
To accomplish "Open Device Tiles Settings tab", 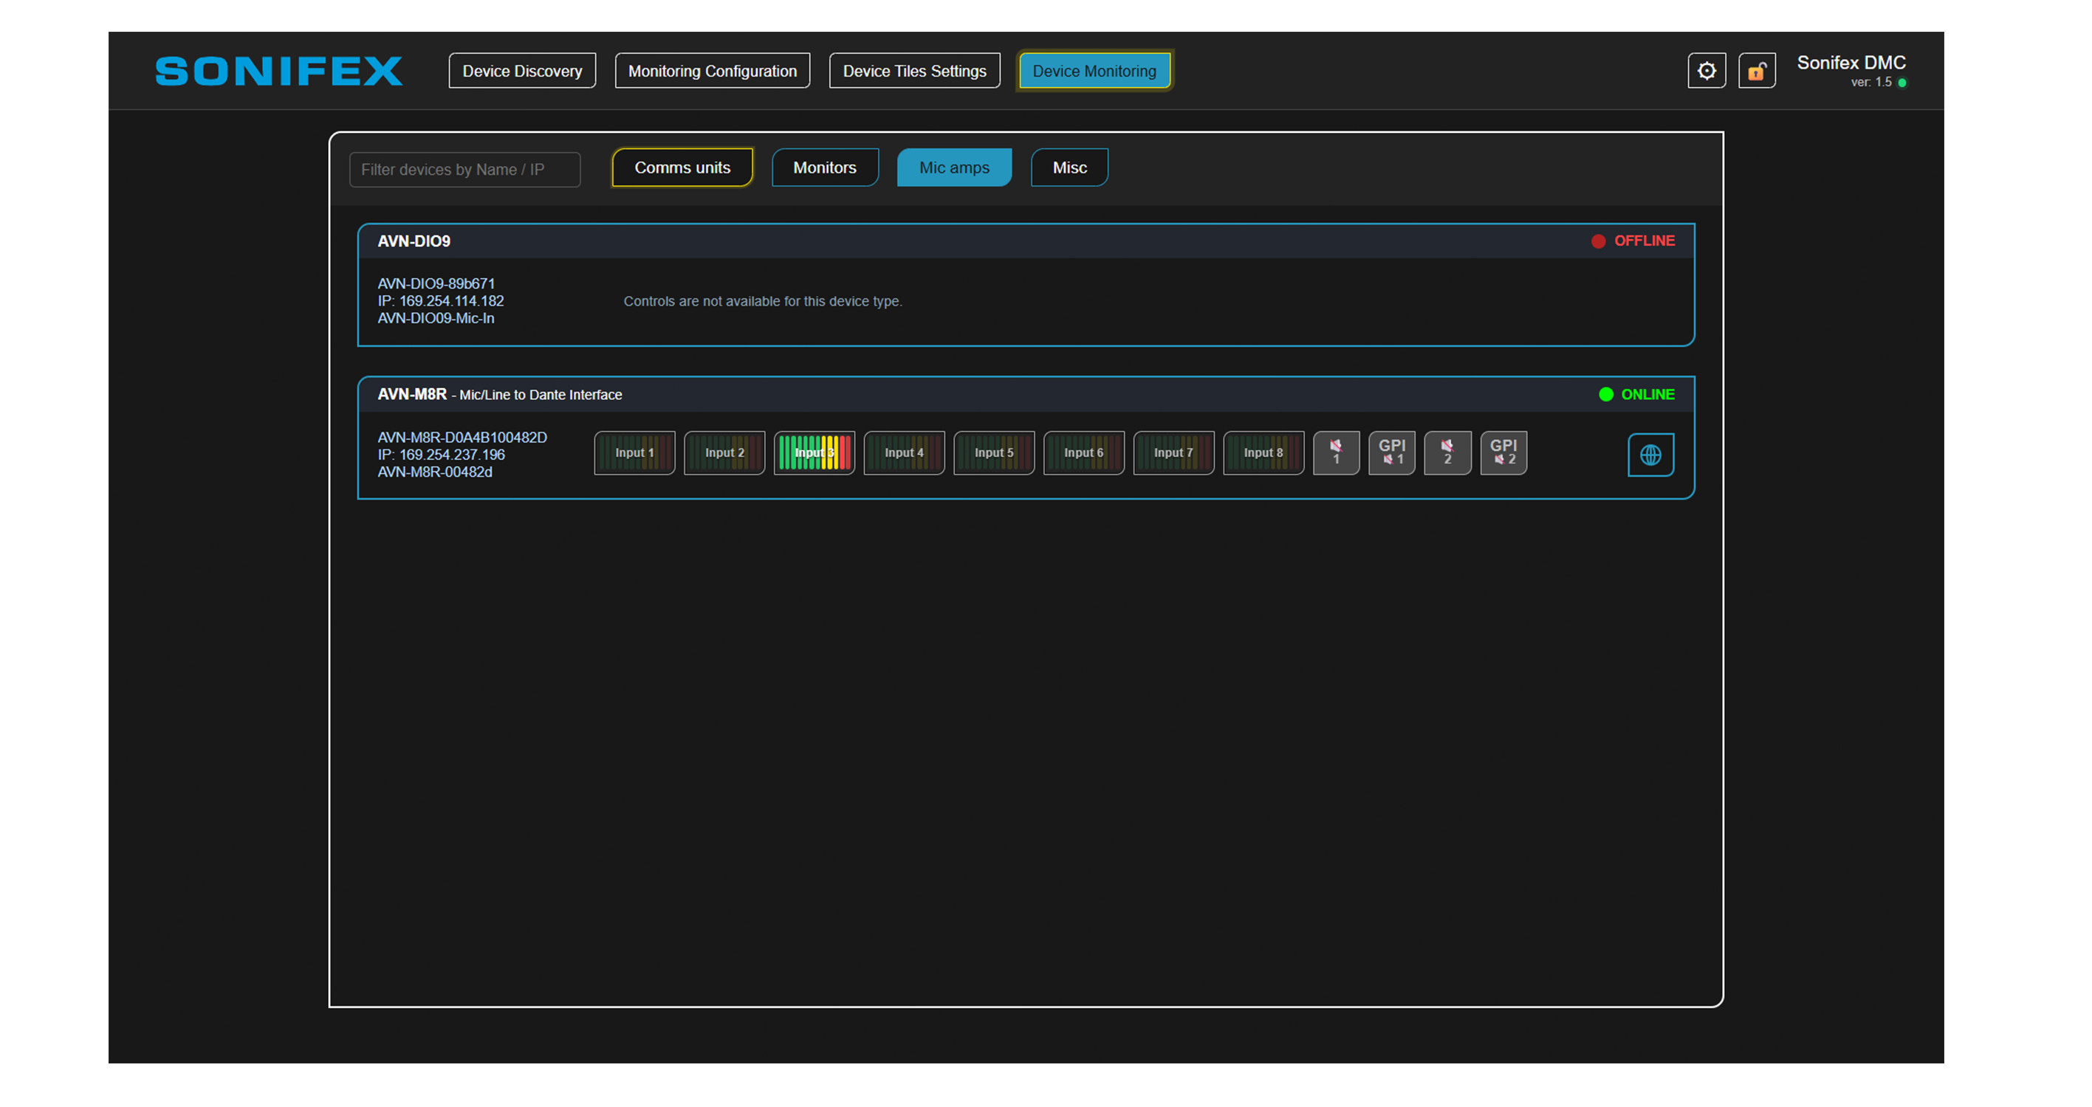I will [x=914, y=71].
